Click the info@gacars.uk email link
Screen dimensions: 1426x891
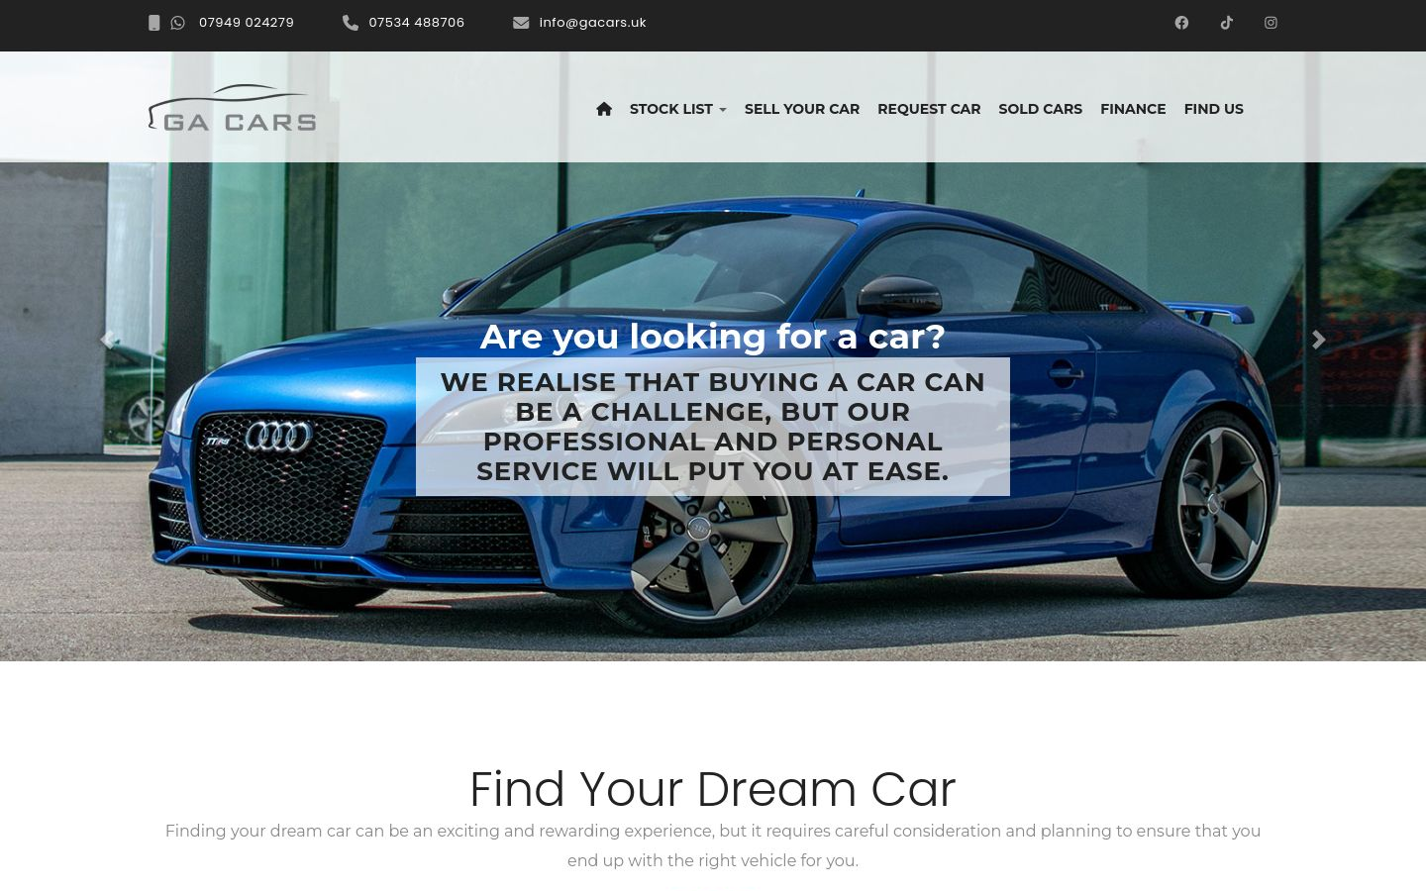coord(592,23)
